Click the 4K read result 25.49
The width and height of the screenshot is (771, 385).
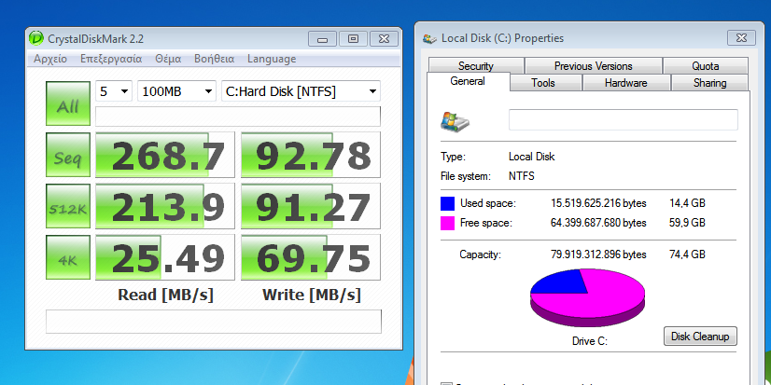tap(164, 257)
